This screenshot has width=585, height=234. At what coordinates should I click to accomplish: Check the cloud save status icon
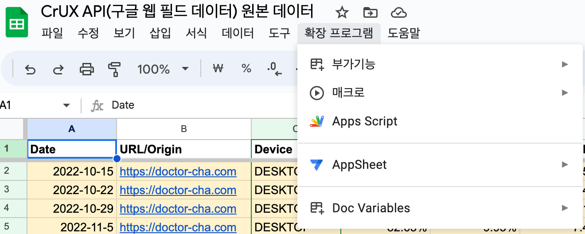[x=399, y=13]
